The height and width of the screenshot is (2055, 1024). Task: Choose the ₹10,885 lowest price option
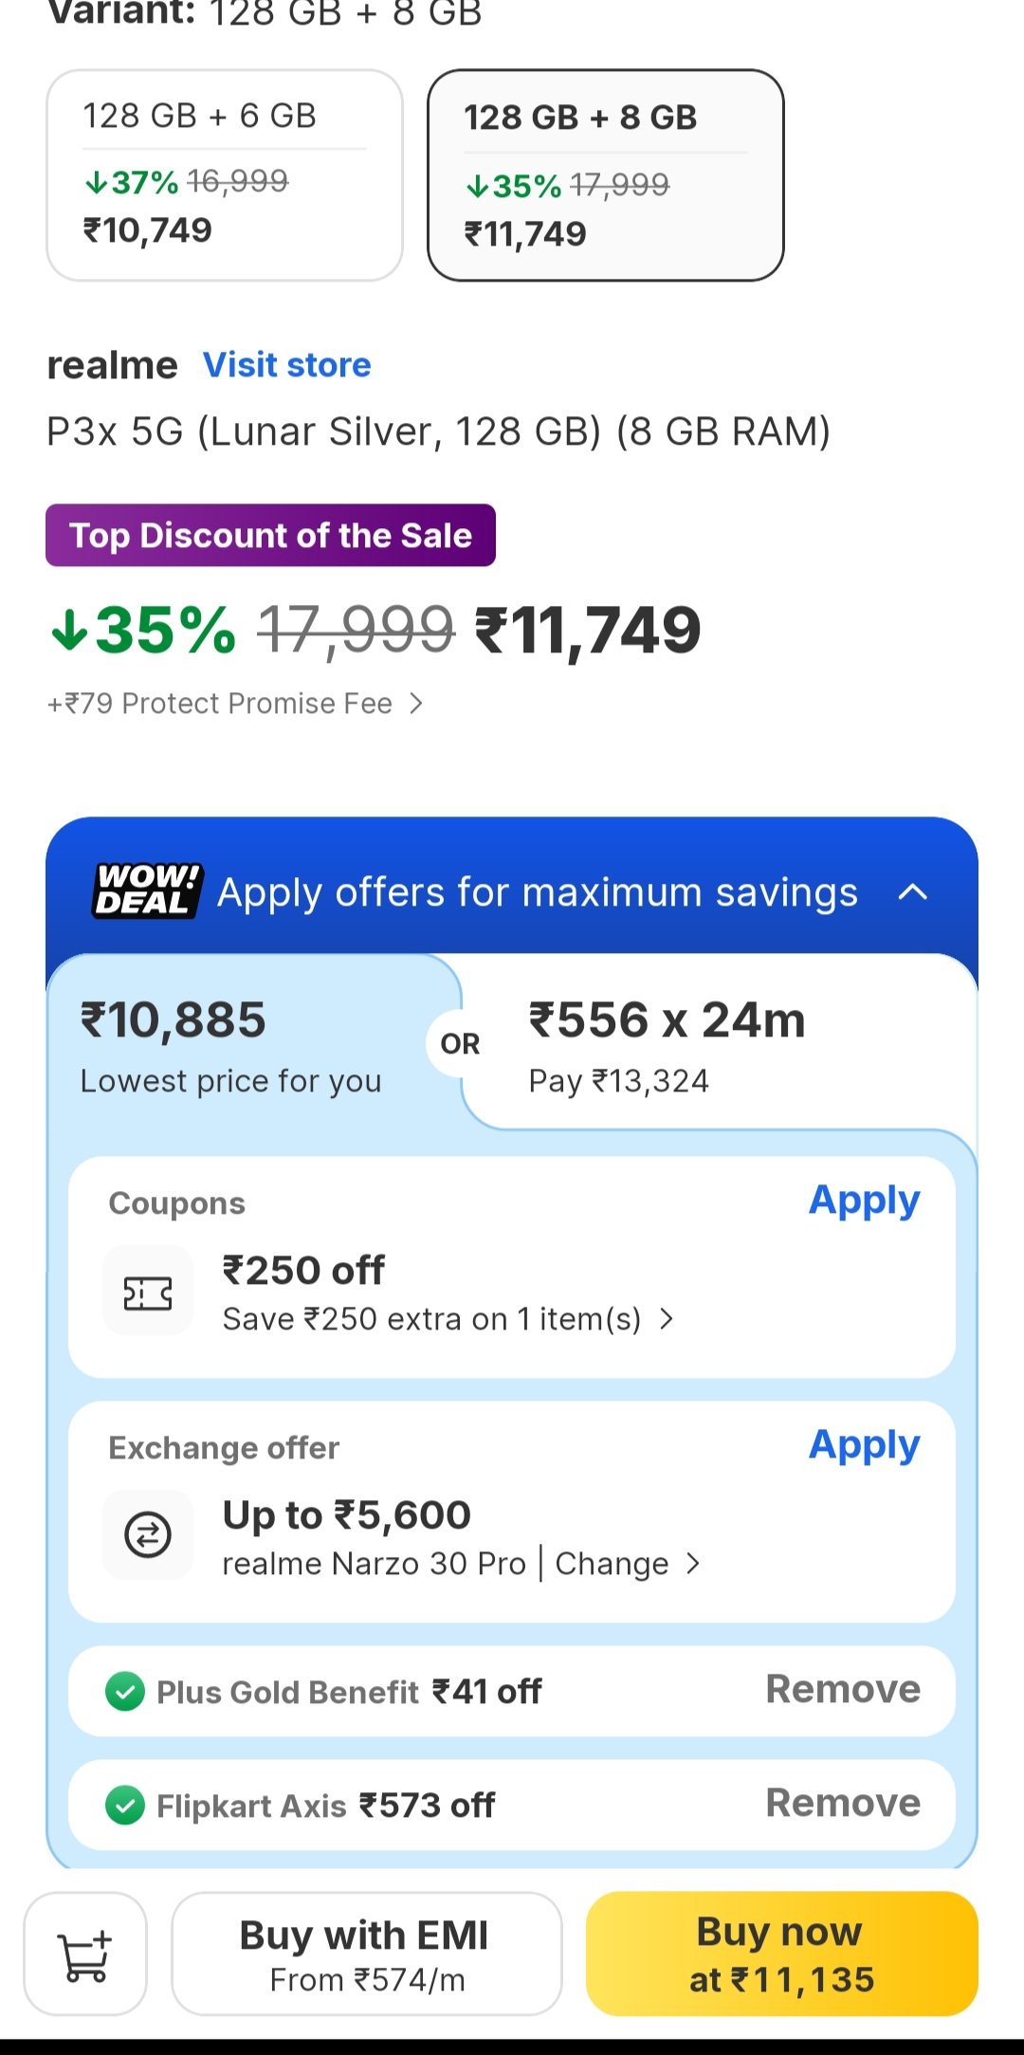(x=232, y=1043)
